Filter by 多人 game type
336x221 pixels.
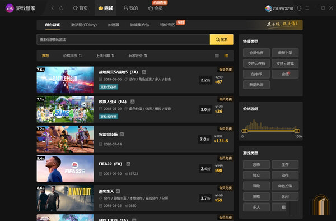[256, 208]
